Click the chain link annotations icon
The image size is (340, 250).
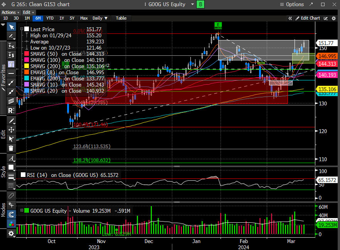tap(11, 196)
